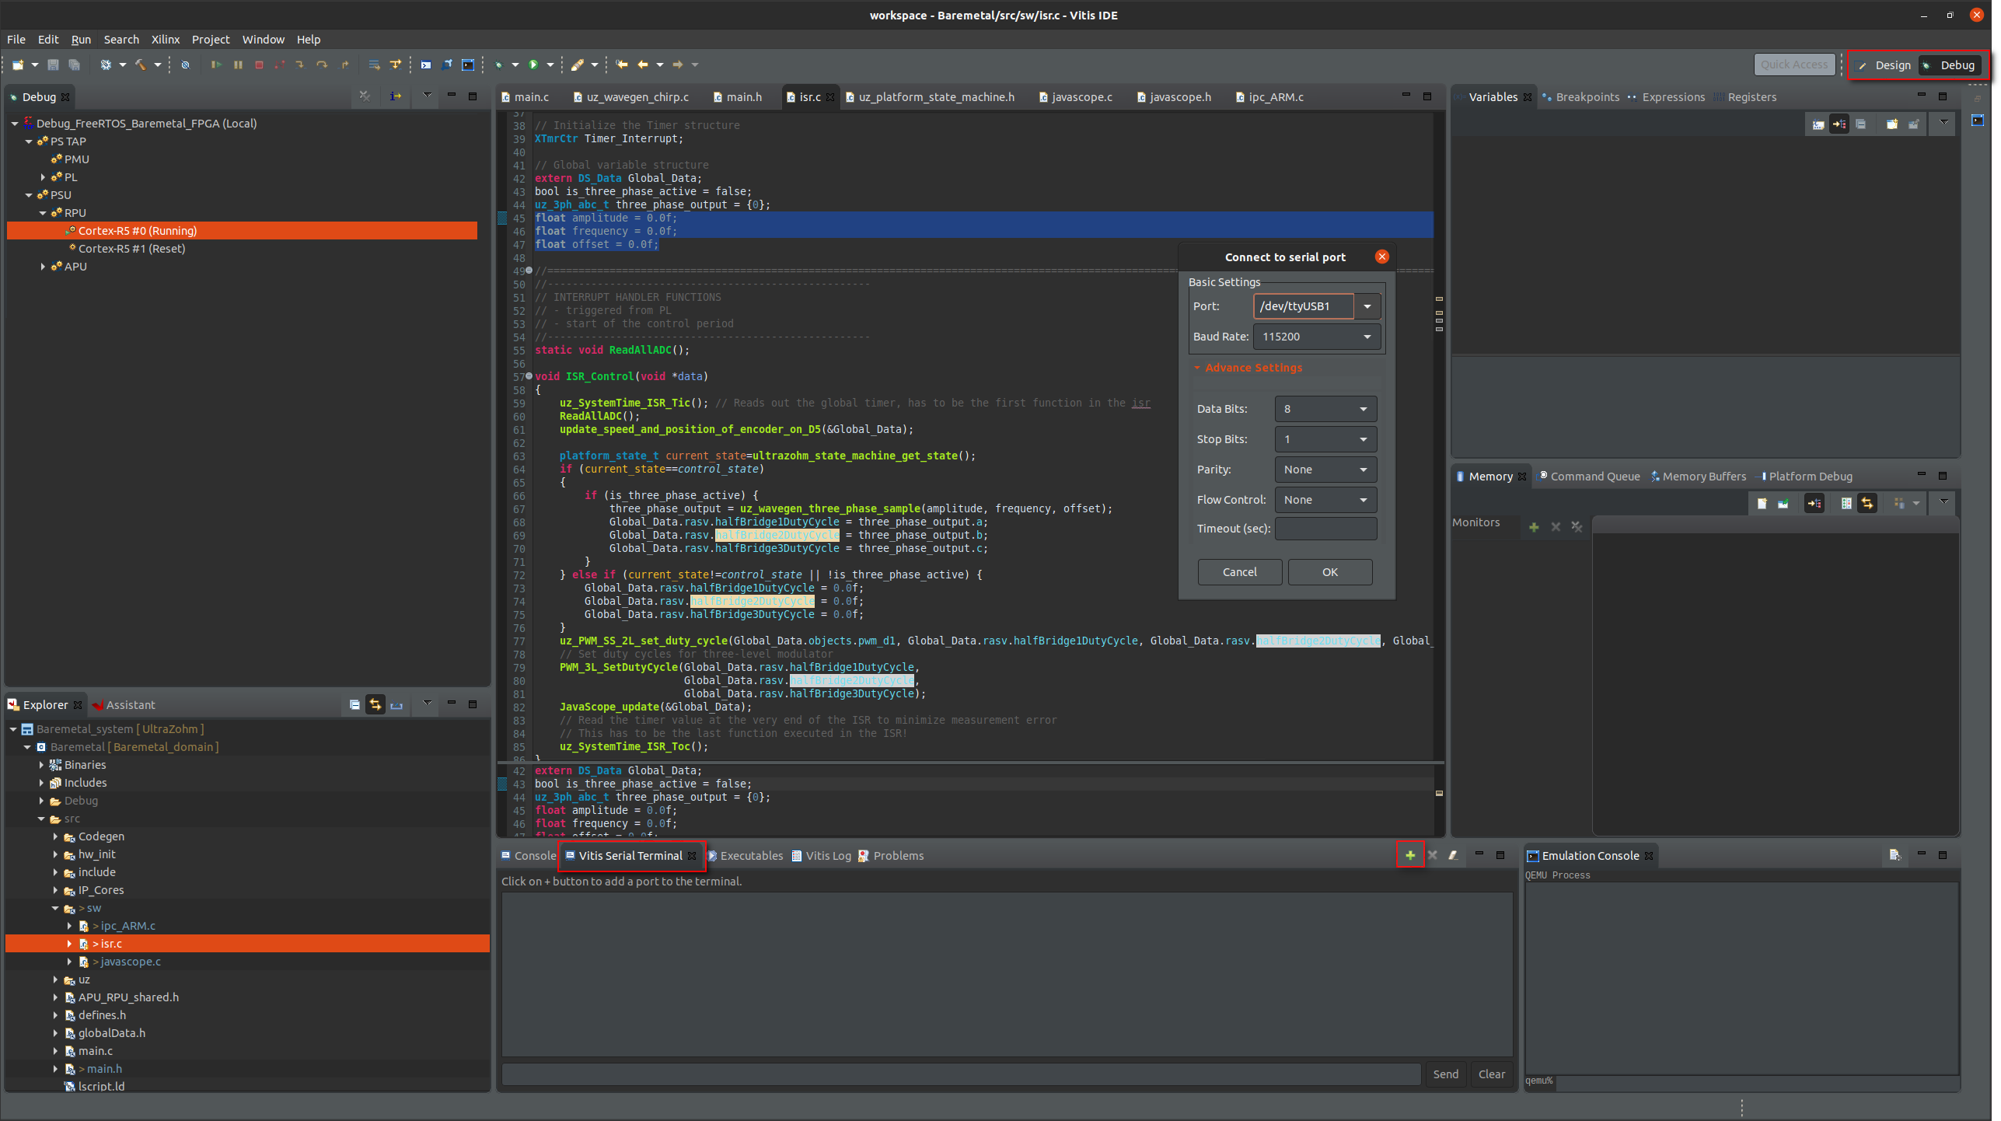Open the Xilinx menu
This screenshot has height=1121, width=2001.
[x=165, y=40]
